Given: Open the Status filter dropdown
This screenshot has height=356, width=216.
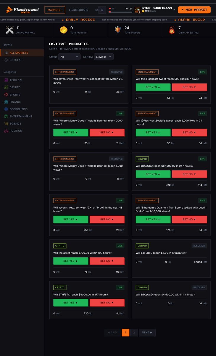Looking at the screenshot, I should pyautogui.click(x=69, y=57).
